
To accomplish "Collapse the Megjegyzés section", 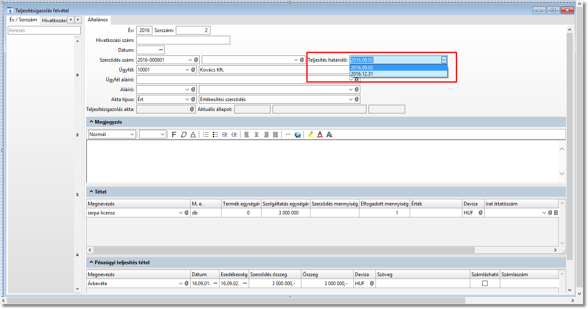I will pyautogui.click(x=90, y=122).
